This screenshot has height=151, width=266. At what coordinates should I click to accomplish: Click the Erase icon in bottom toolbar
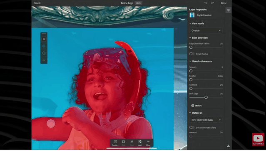pos(132,141)
